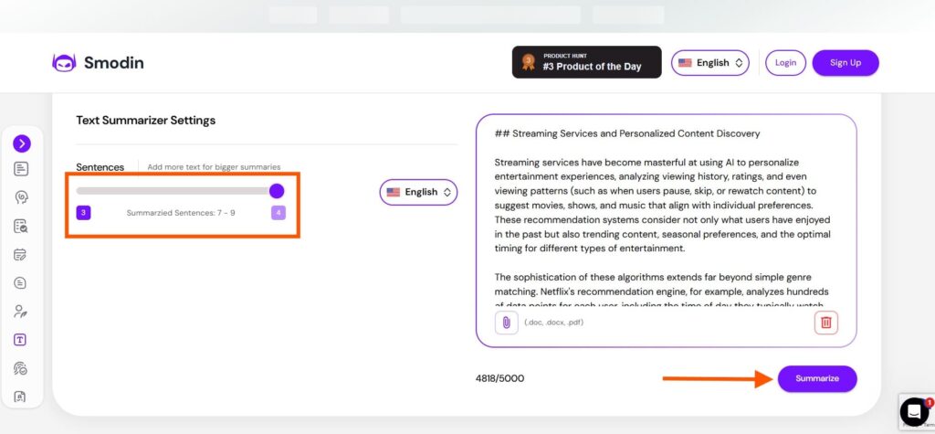Viewport: 935px width, 434px height.
Task: Expand the sidebar with the purple arrow button
Action: [22, 143]
